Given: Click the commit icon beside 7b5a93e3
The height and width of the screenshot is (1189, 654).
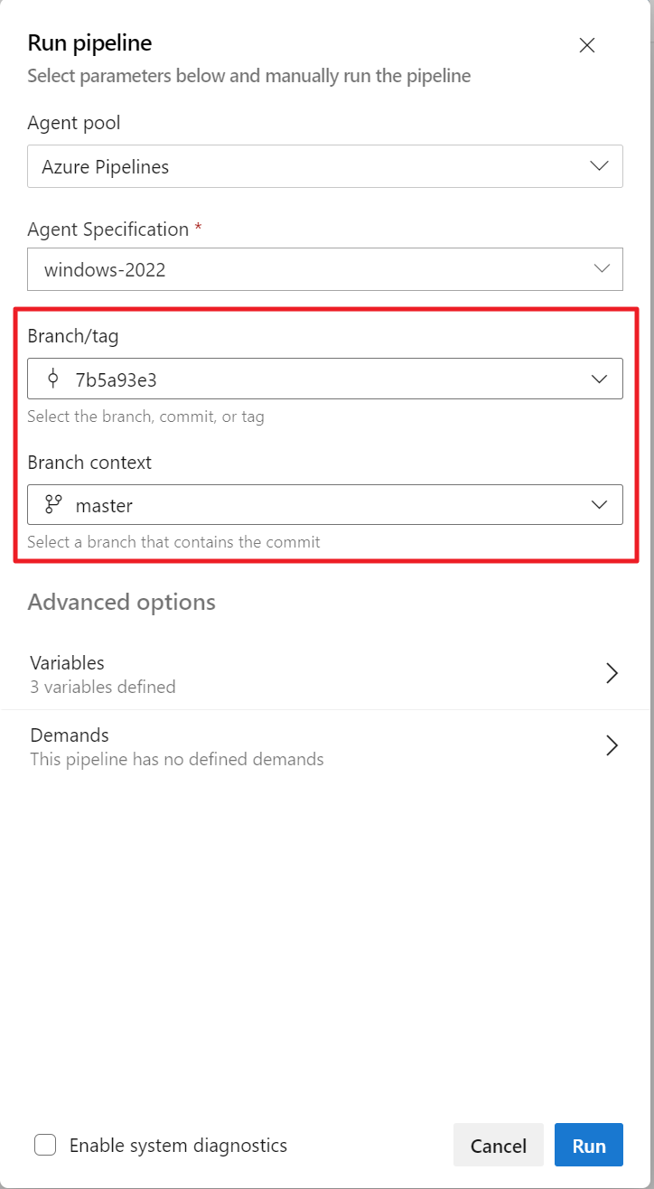Looking at the screenshot, I should click(x=53, y=379).
